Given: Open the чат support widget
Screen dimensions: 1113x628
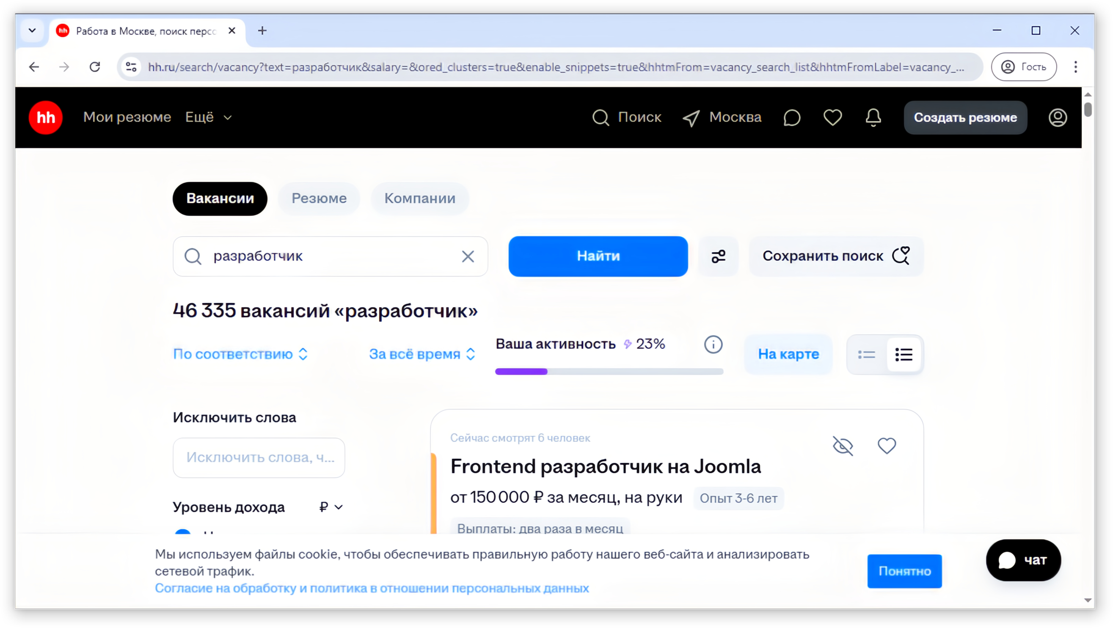Looking at the screenshot, I should coord(1023,561).
